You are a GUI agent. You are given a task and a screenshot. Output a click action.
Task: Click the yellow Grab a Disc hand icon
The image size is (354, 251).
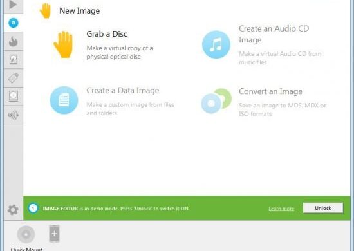(x=64, y=44)
